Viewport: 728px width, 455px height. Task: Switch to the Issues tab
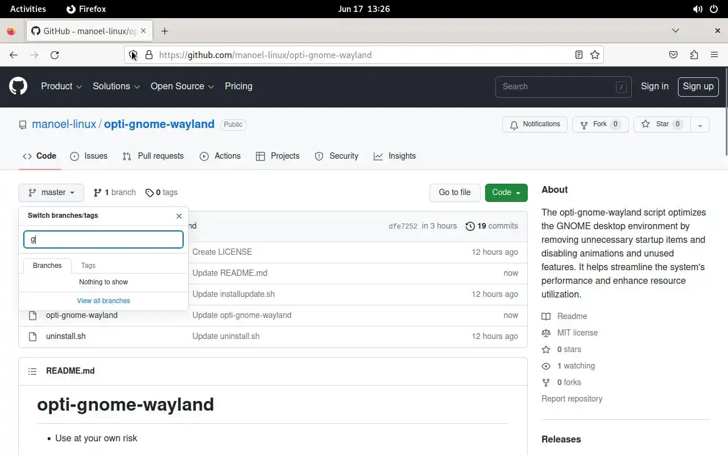click(89, 156)
